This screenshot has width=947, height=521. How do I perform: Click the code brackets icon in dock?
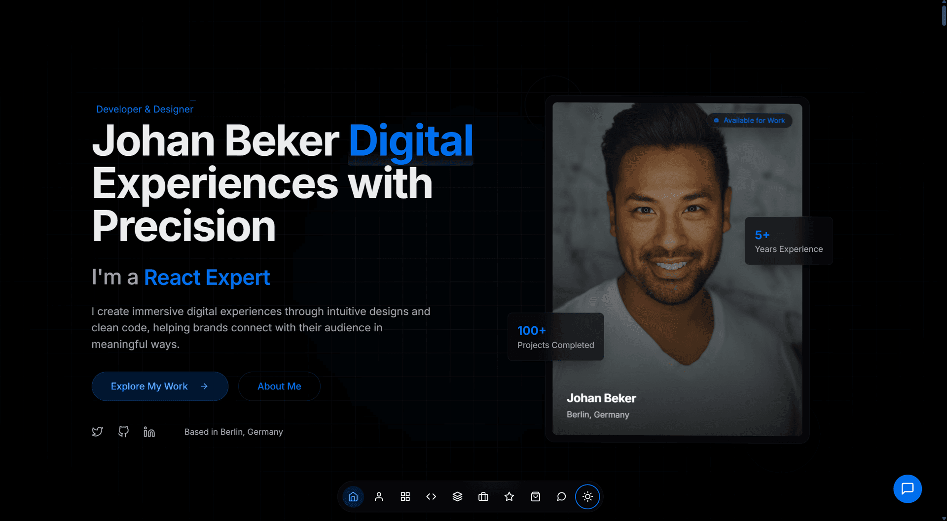tap(431, 496)
